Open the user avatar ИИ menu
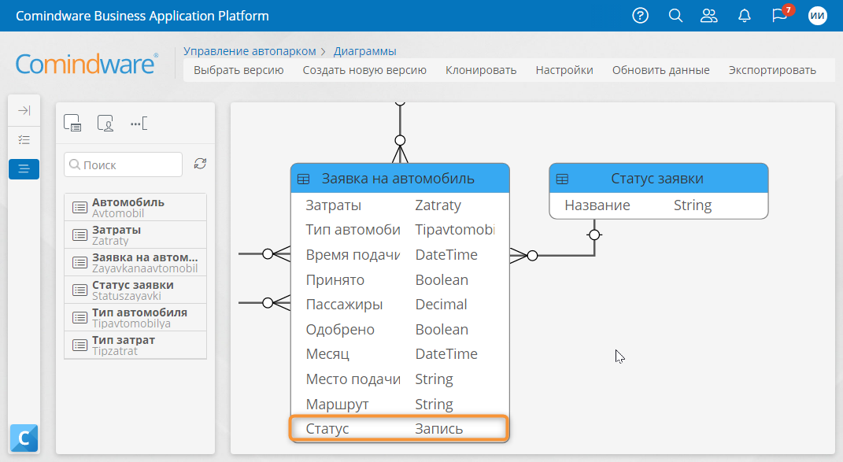This screenshot has height=462, width=843. 817,16
